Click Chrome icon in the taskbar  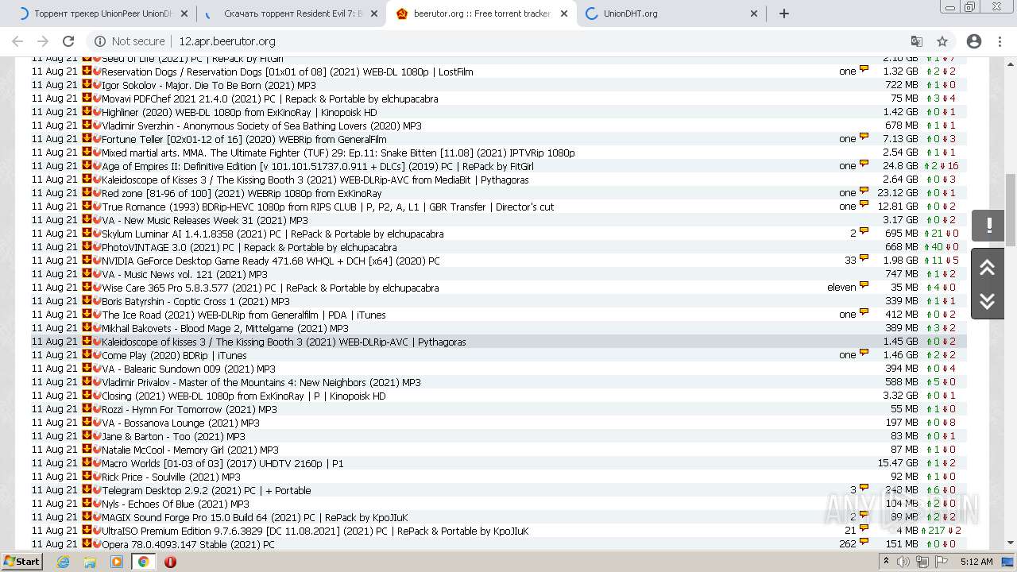(143, 562)
